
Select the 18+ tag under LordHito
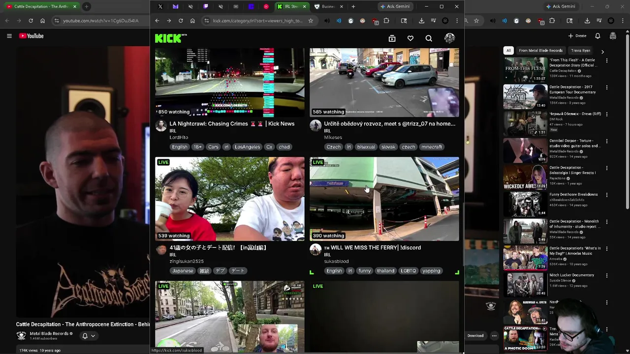coord(197,147)
